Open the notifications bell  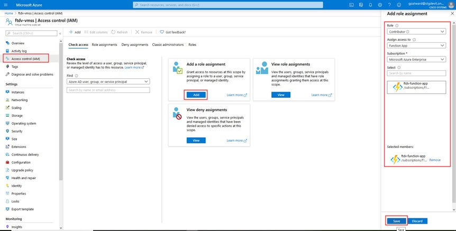pos(370,5)
